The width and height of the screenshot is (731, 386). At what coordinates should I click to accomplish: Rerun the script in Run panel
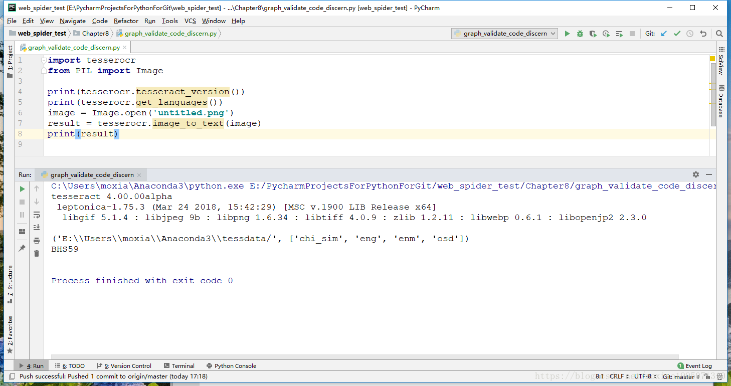pos(22,189)
